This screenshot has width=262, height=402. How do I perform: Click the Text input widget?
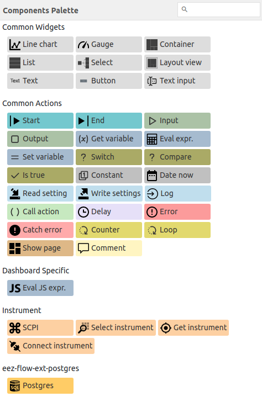pyautogui.click(x=177, y=81)
